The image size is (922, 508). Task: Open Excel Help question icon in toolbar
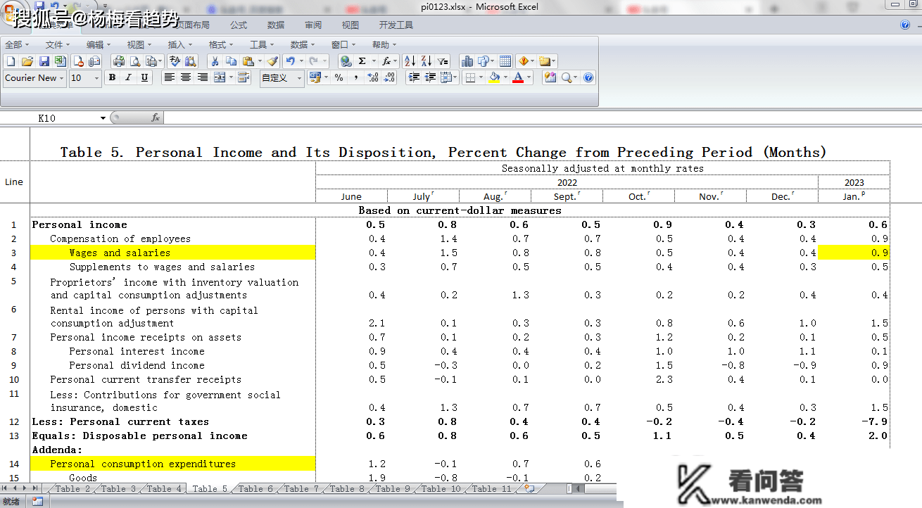click(588, 77)
